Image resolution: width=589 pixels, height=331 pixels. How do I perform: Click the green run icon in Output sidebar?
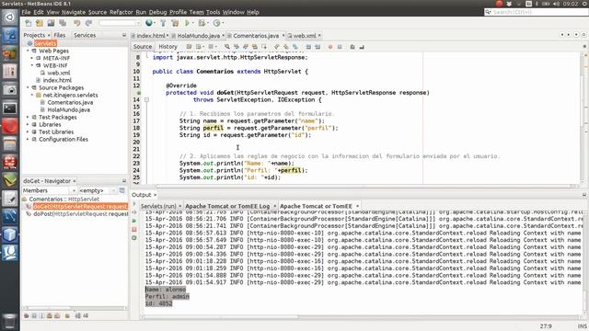pyautogui.click(x=134, y=221)
